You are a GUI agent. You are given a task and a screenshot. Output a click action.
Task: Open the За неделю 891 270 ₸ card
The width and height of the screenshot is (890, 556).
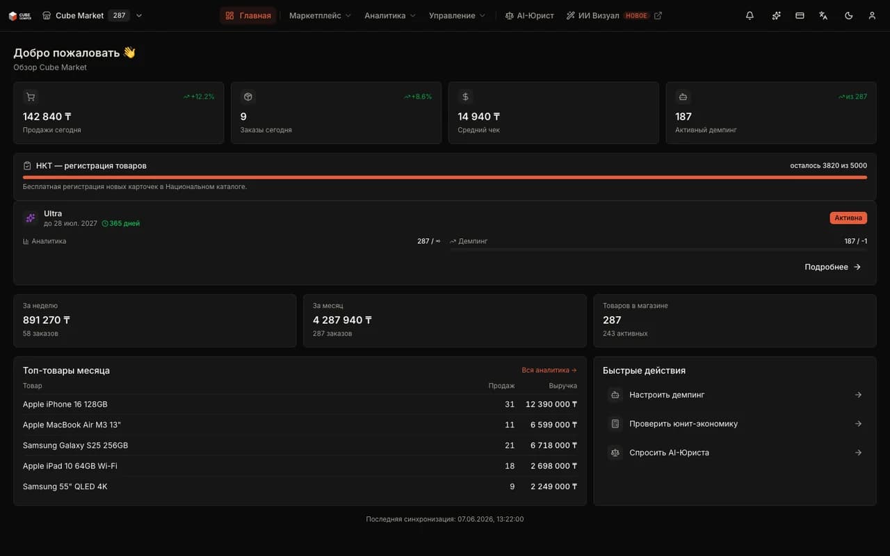coord(154,320)
